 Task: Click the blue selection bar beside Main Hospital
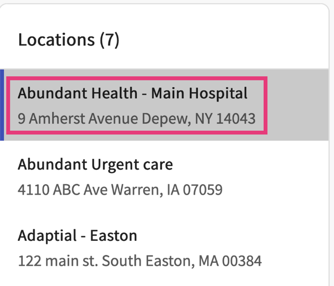pos(2,105)
